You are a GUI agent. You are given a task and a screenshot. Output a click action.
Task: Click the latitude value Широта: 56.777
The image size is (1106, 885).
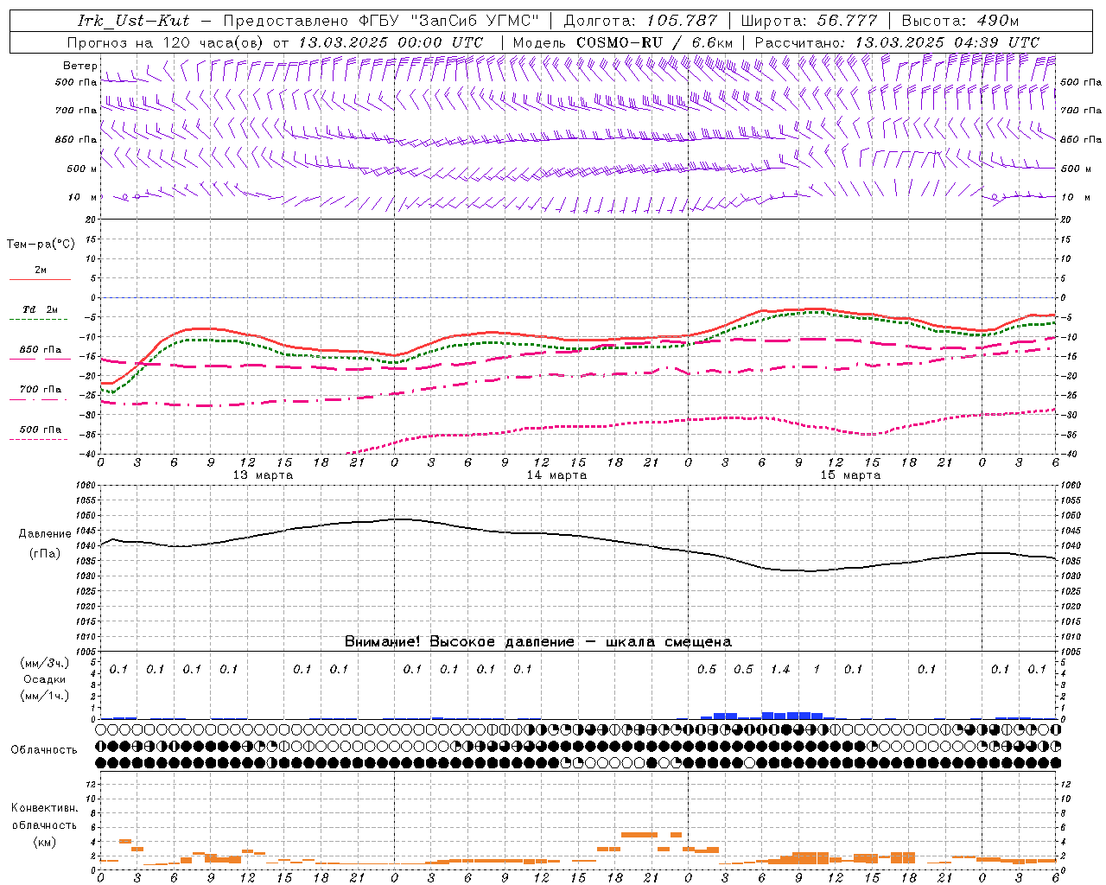[x=809, y=21]
